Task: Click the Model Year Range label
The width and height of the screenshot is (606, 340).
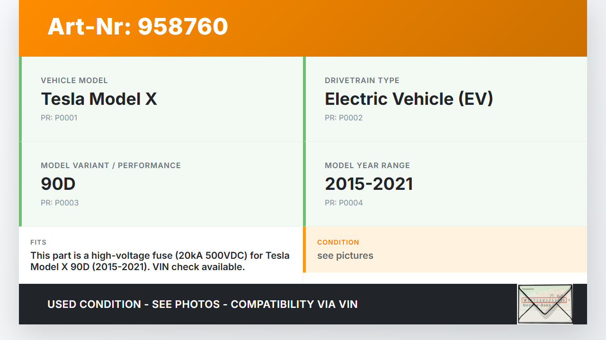Action: [x=367, y=165]
